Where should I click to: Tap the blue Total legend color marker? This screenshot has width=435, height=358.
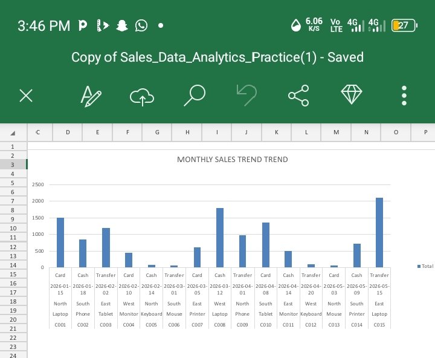point(419,266)
